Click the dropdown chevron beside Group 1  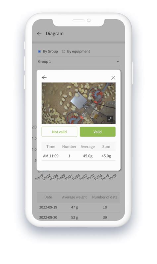click(x=118, y=61)
